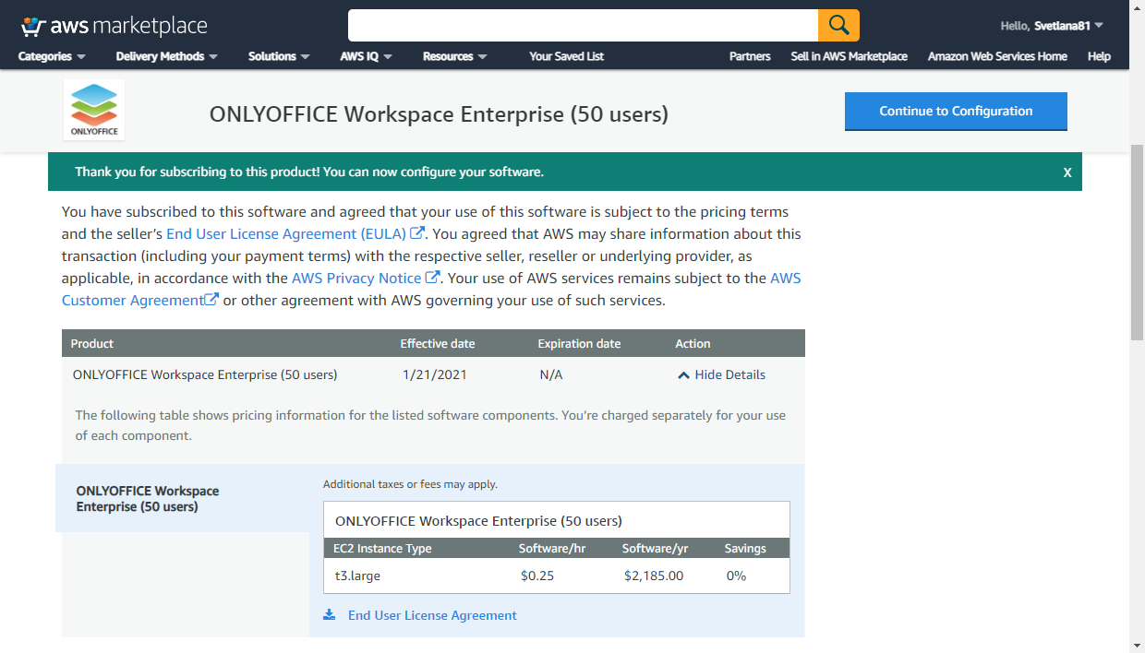Open the Partners page

[750, 56]
